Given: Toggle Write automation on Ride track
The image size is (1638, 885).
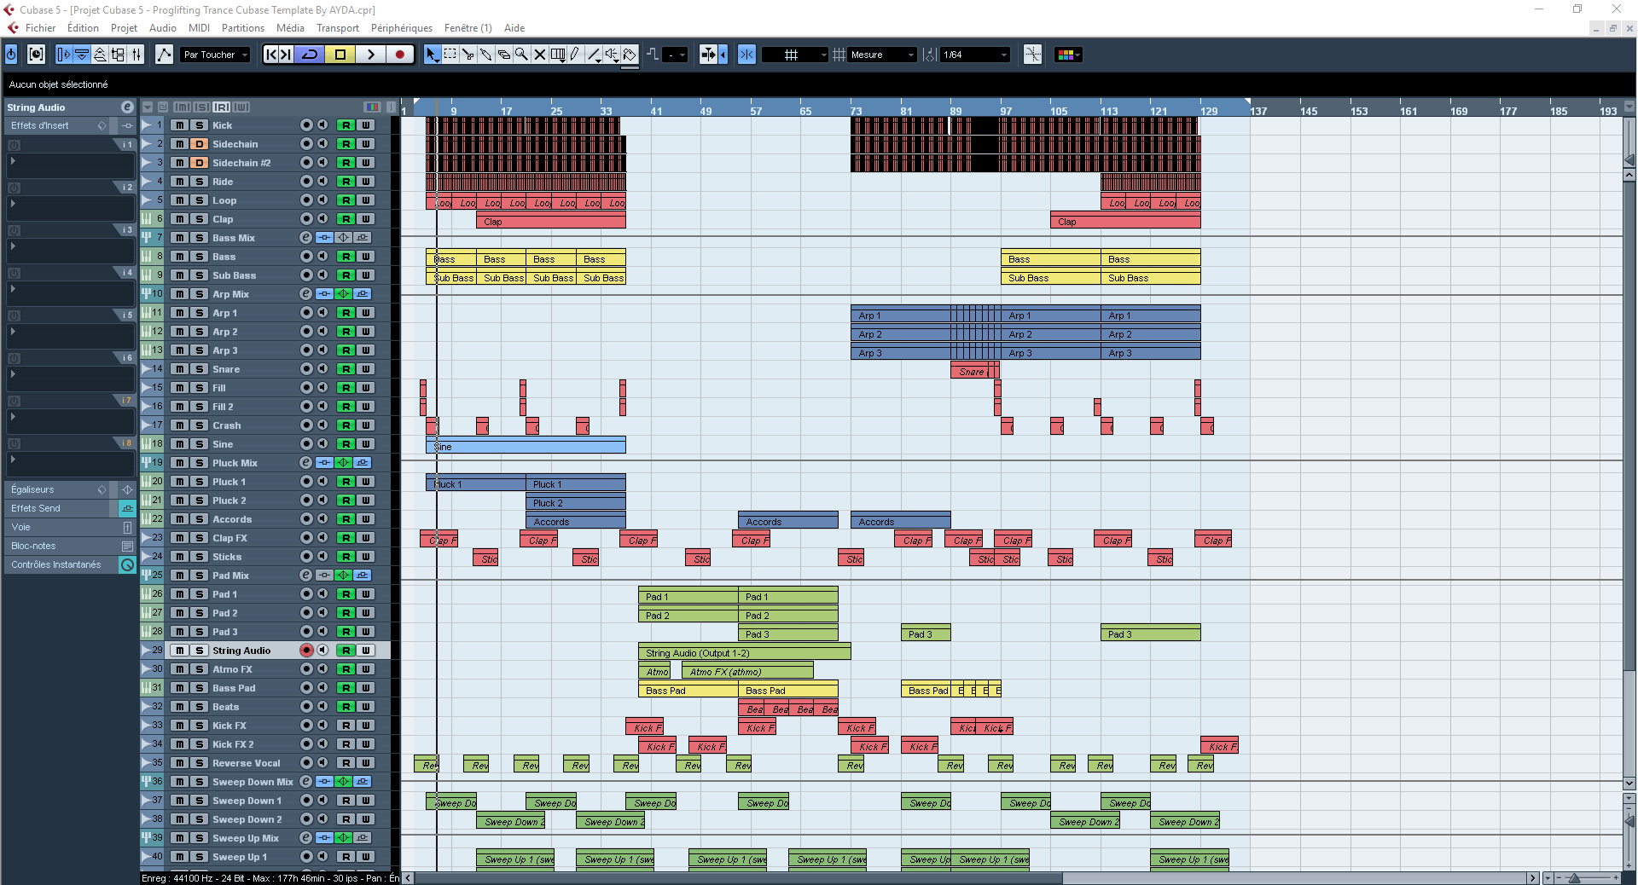Looking at the screenshot, I should [x=366, y=182].
